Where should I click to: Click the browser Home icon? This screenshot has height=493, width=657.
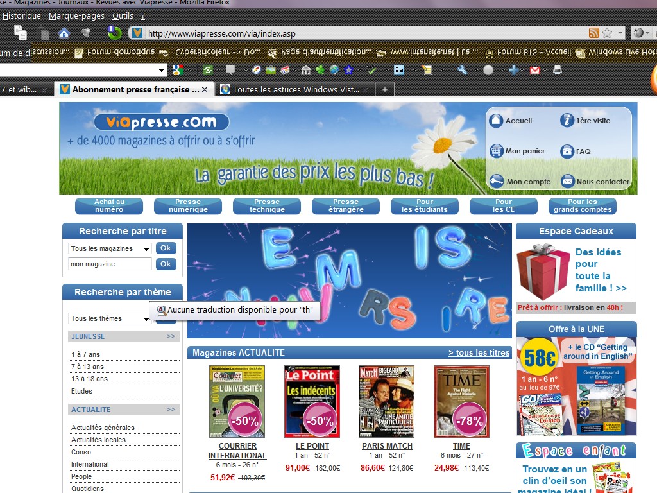pos(64,33)
